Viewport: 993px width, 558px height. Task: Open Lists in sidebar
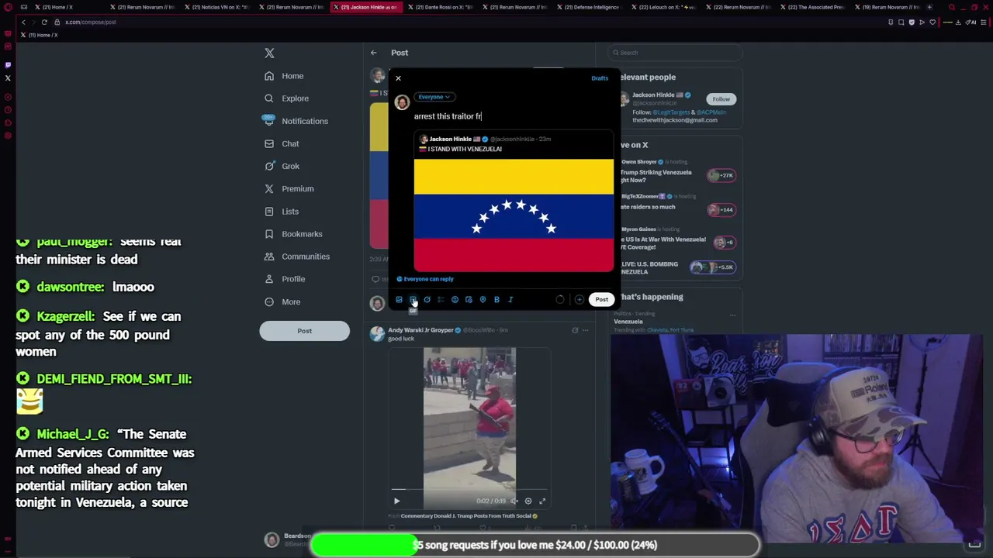282,211
